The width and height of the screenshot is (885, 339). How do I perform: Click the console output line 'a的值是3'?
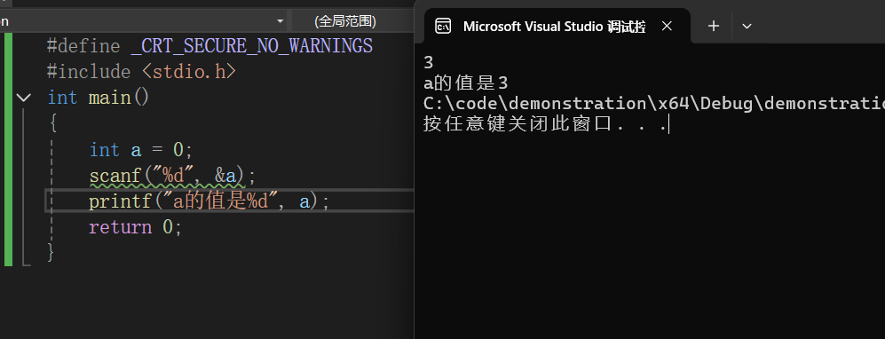466,83
